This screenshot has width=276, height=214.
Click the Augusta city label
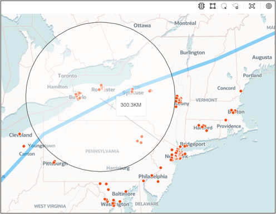coord(262,57)
